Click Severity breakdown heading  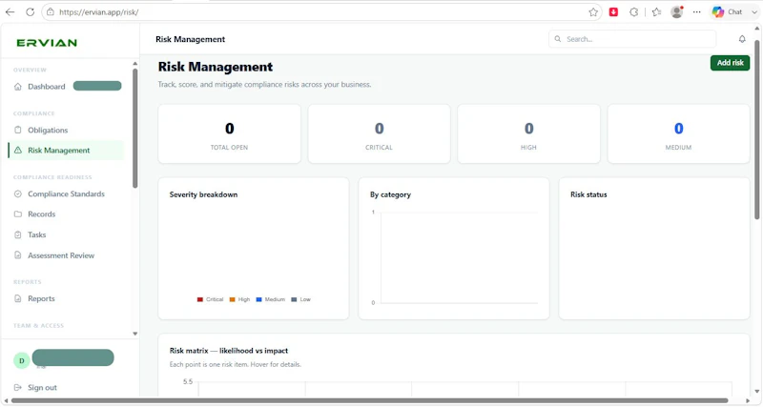(203, 194)
